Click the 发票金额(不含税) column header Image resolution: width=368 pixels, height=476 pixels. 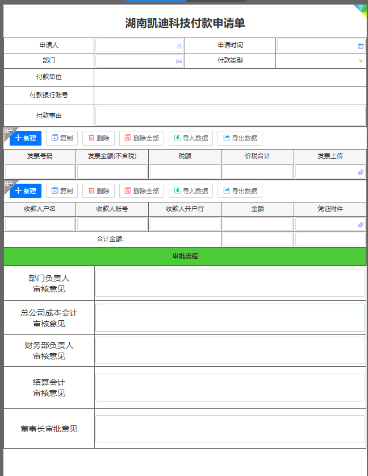pyautogui.click(x=112, y=156)
